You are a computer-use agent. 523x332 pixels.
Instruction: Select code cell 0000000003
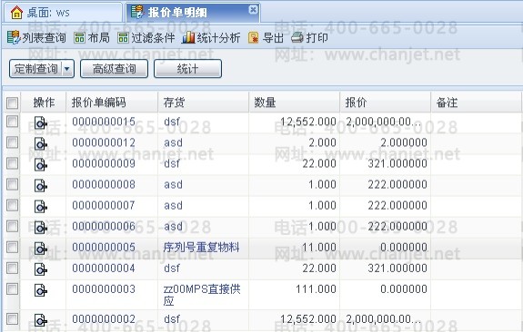104,288
